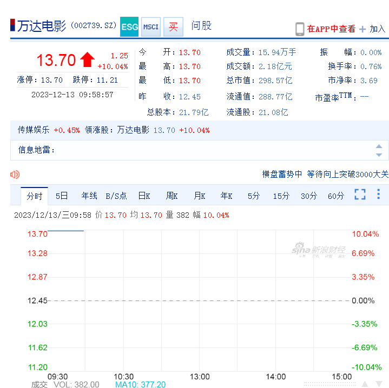Click the +10.04% change under 1.25
This screenshot has height=388, width=389.
pyautogui.click(x=113, y=66)
